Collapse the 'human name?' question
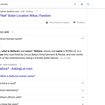Viewport: 105px width, 105px height. coord(83,38)
